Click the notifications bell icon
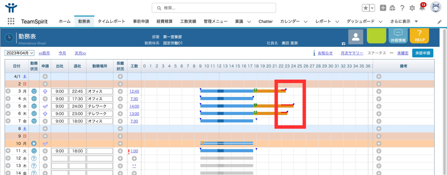Viewport: 447px width, 175px height. [x=422, y=8]
